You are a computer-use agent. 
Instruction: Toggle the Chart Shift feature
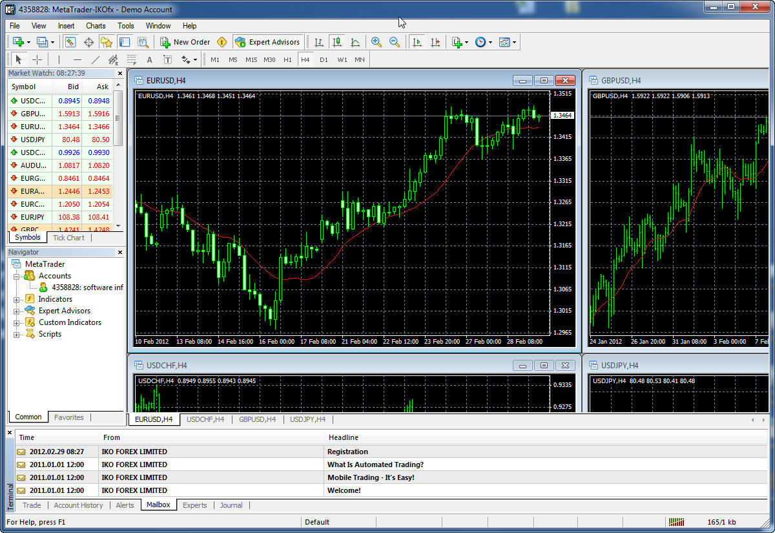[435, 42]
